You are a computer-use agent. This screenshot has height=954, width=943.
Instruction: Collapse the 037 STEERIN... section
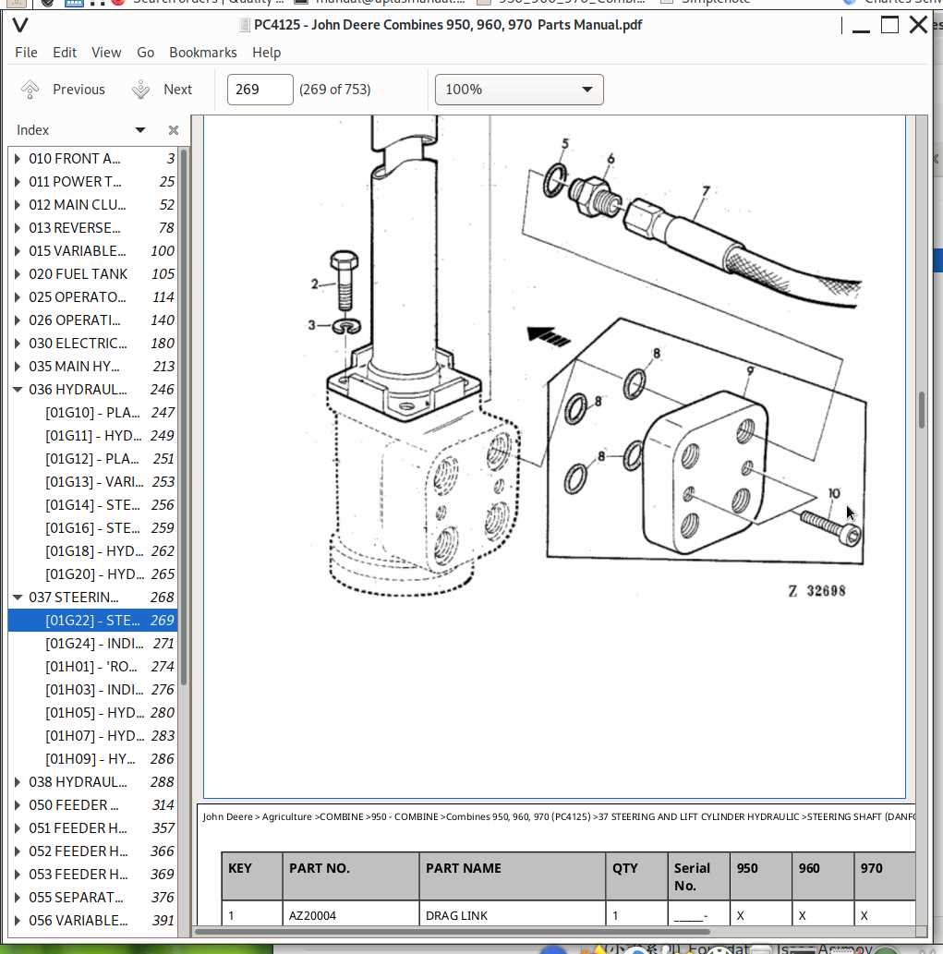[x=17, y=598]
